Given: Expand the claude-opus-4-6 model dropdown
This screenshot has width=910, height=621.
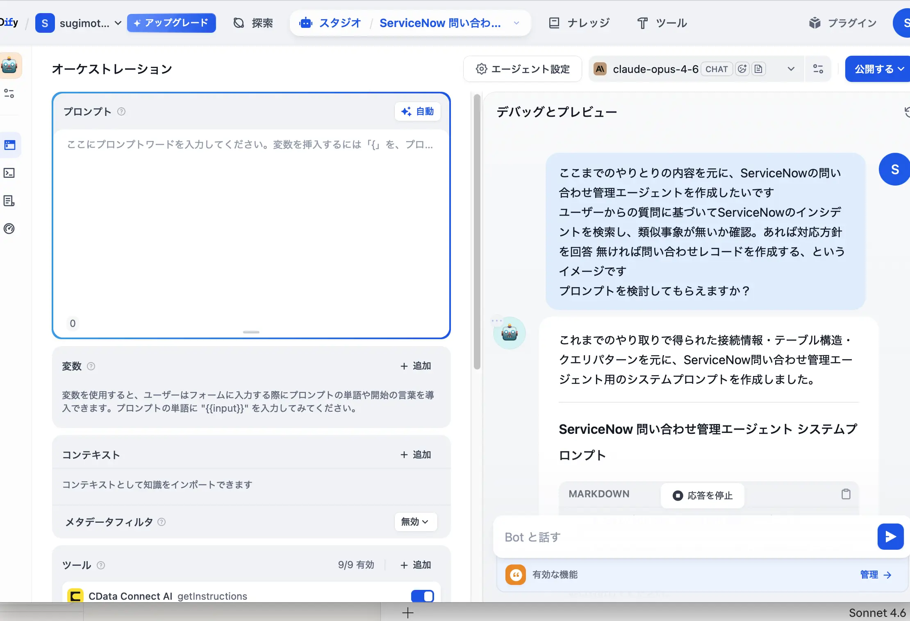Looking at the screenshot, I should (x=791, y=69).
